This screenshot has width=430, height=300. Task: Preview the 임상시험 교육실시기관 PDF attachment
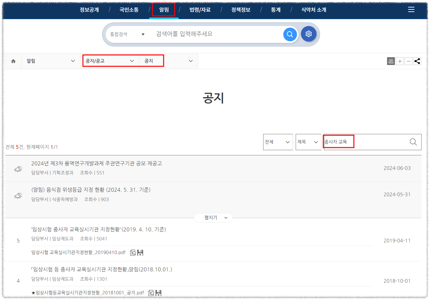coord(133,253)
